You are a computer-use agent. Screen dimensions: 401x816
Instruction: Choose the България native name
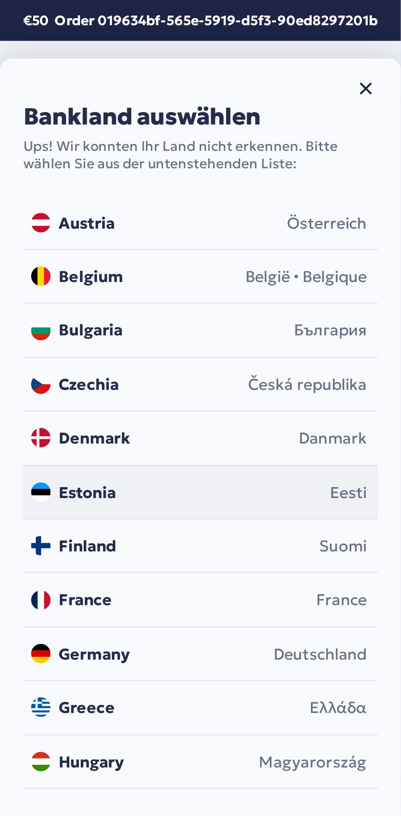pos(330,330)
